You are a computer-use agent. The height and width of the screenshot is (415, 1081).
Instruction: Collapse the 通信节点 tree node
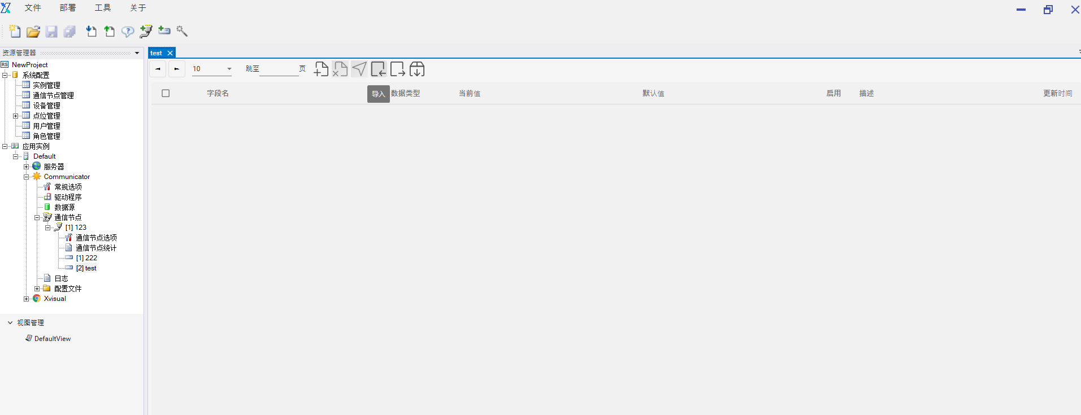pos(37,217)
